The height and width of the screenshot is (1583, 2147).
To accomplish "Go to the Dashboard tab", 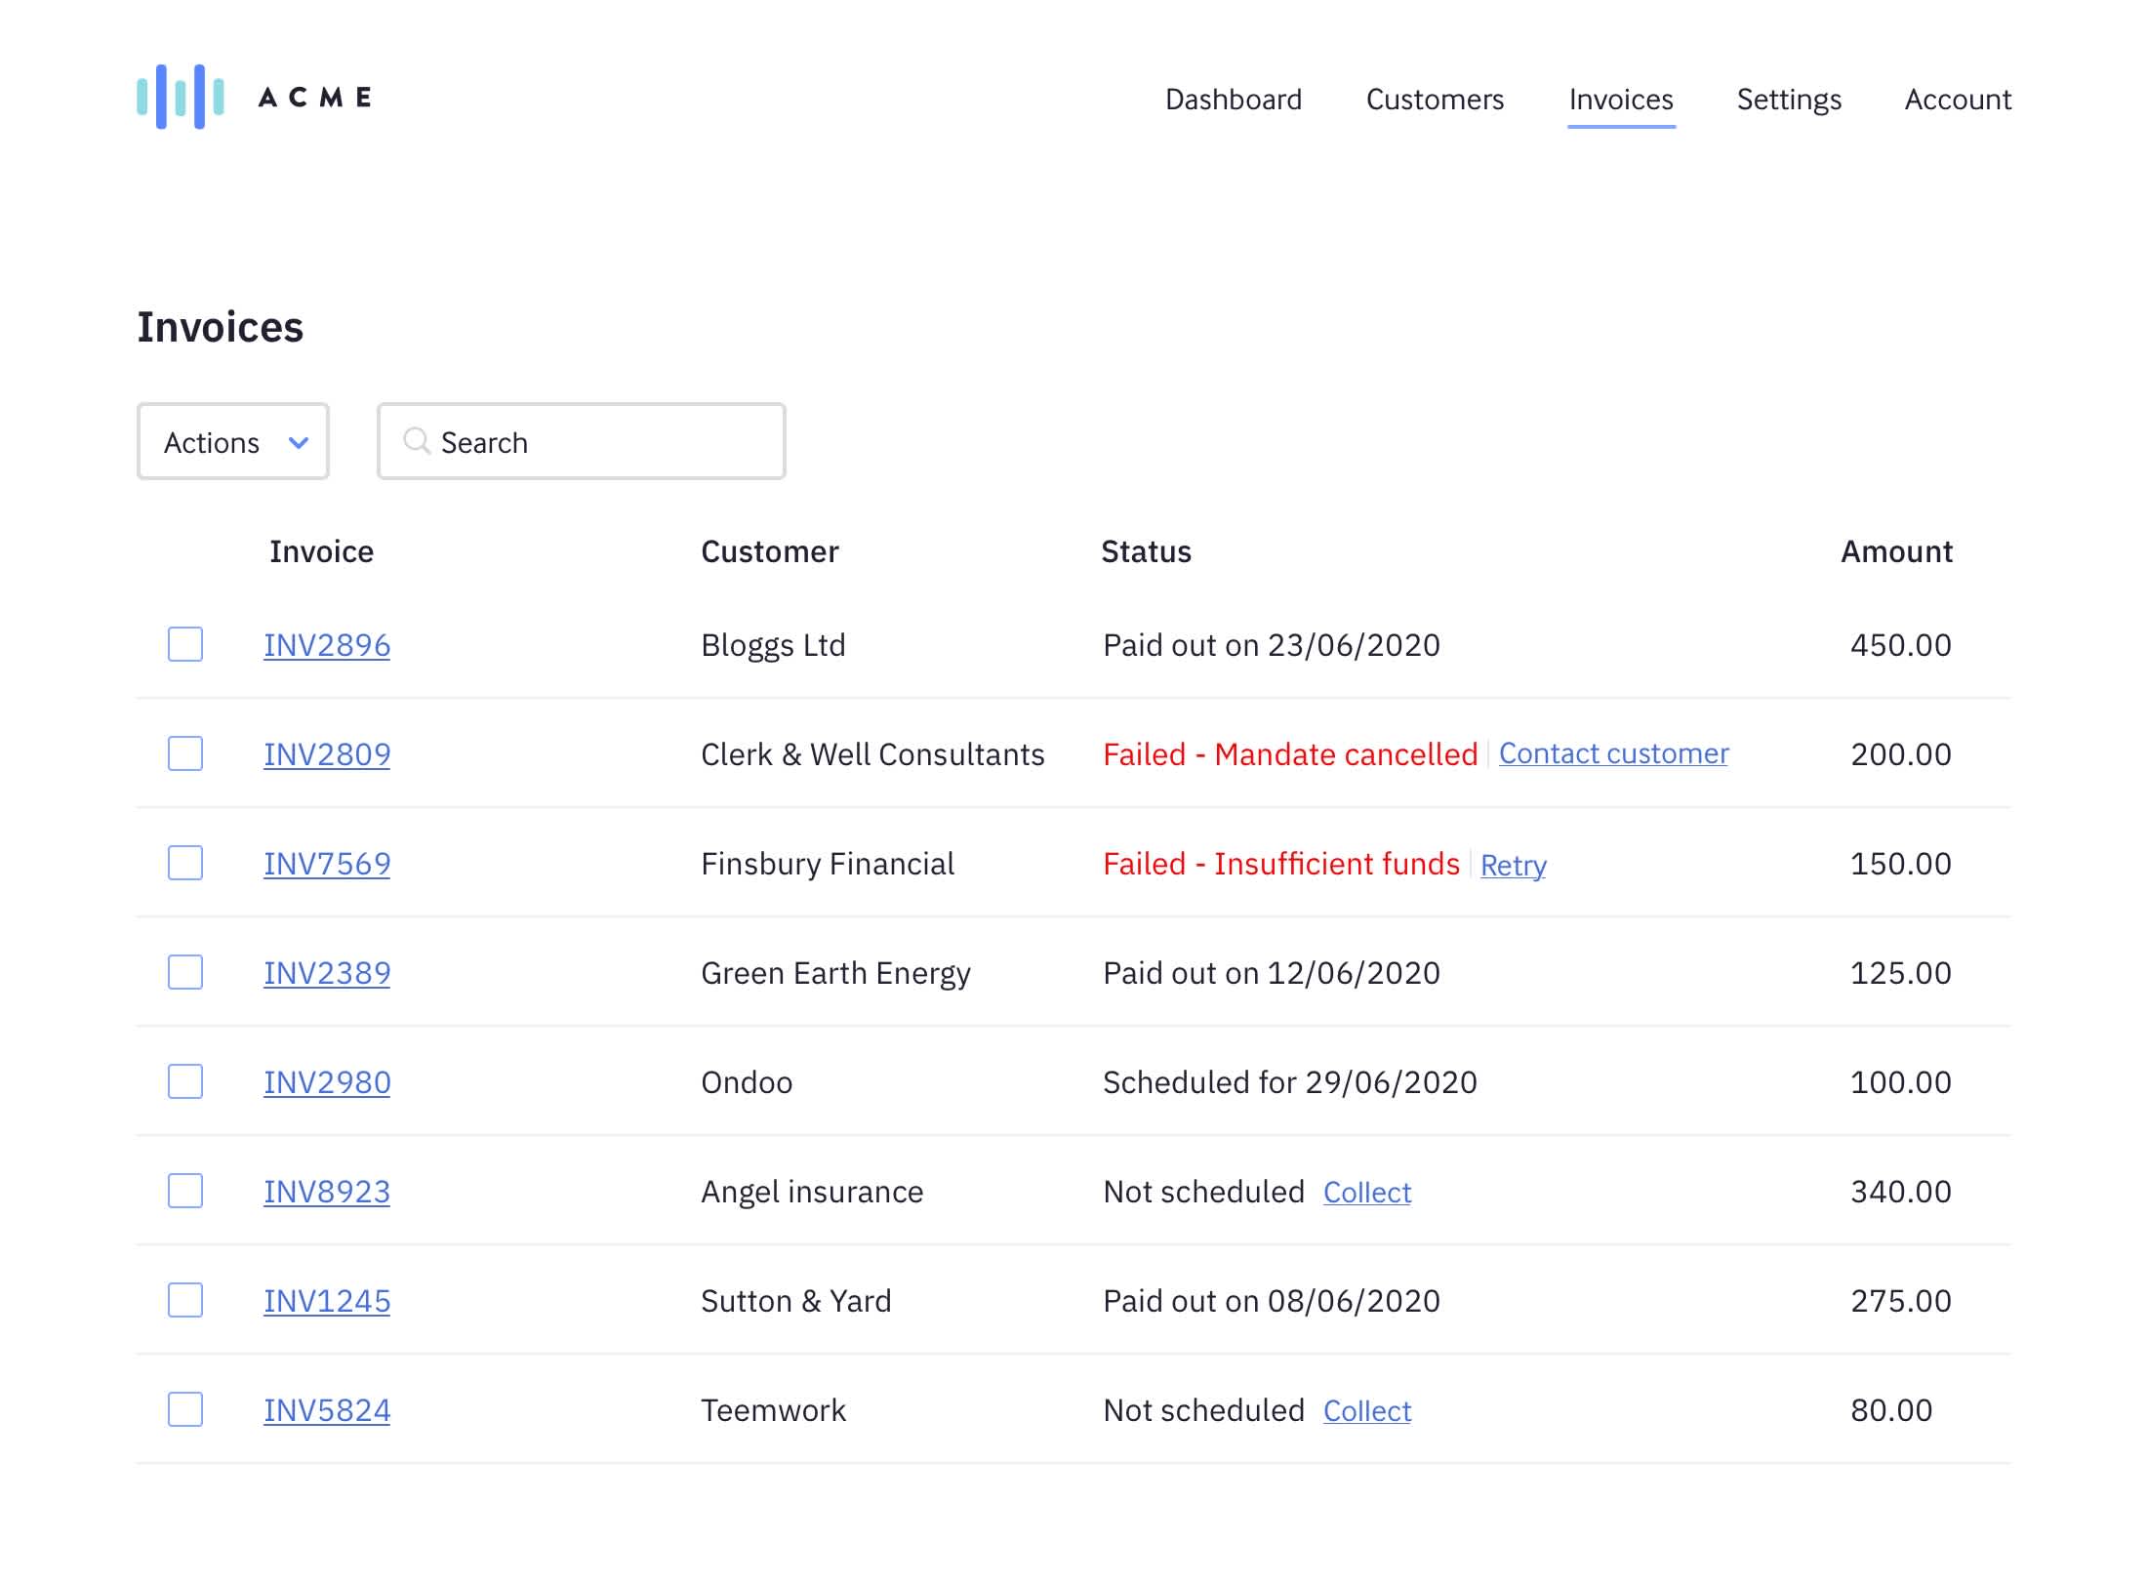I will [1233, 100].
